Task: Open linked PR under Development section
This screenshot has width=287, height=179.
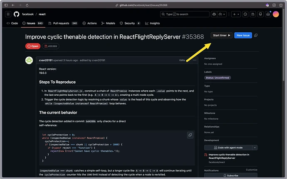Action: (x=229, y=156)
